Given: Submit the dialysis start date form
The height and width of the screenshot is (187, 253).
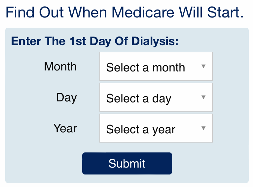Looking at the screenshot, I should pyautogui.click(x=127, y=163).
